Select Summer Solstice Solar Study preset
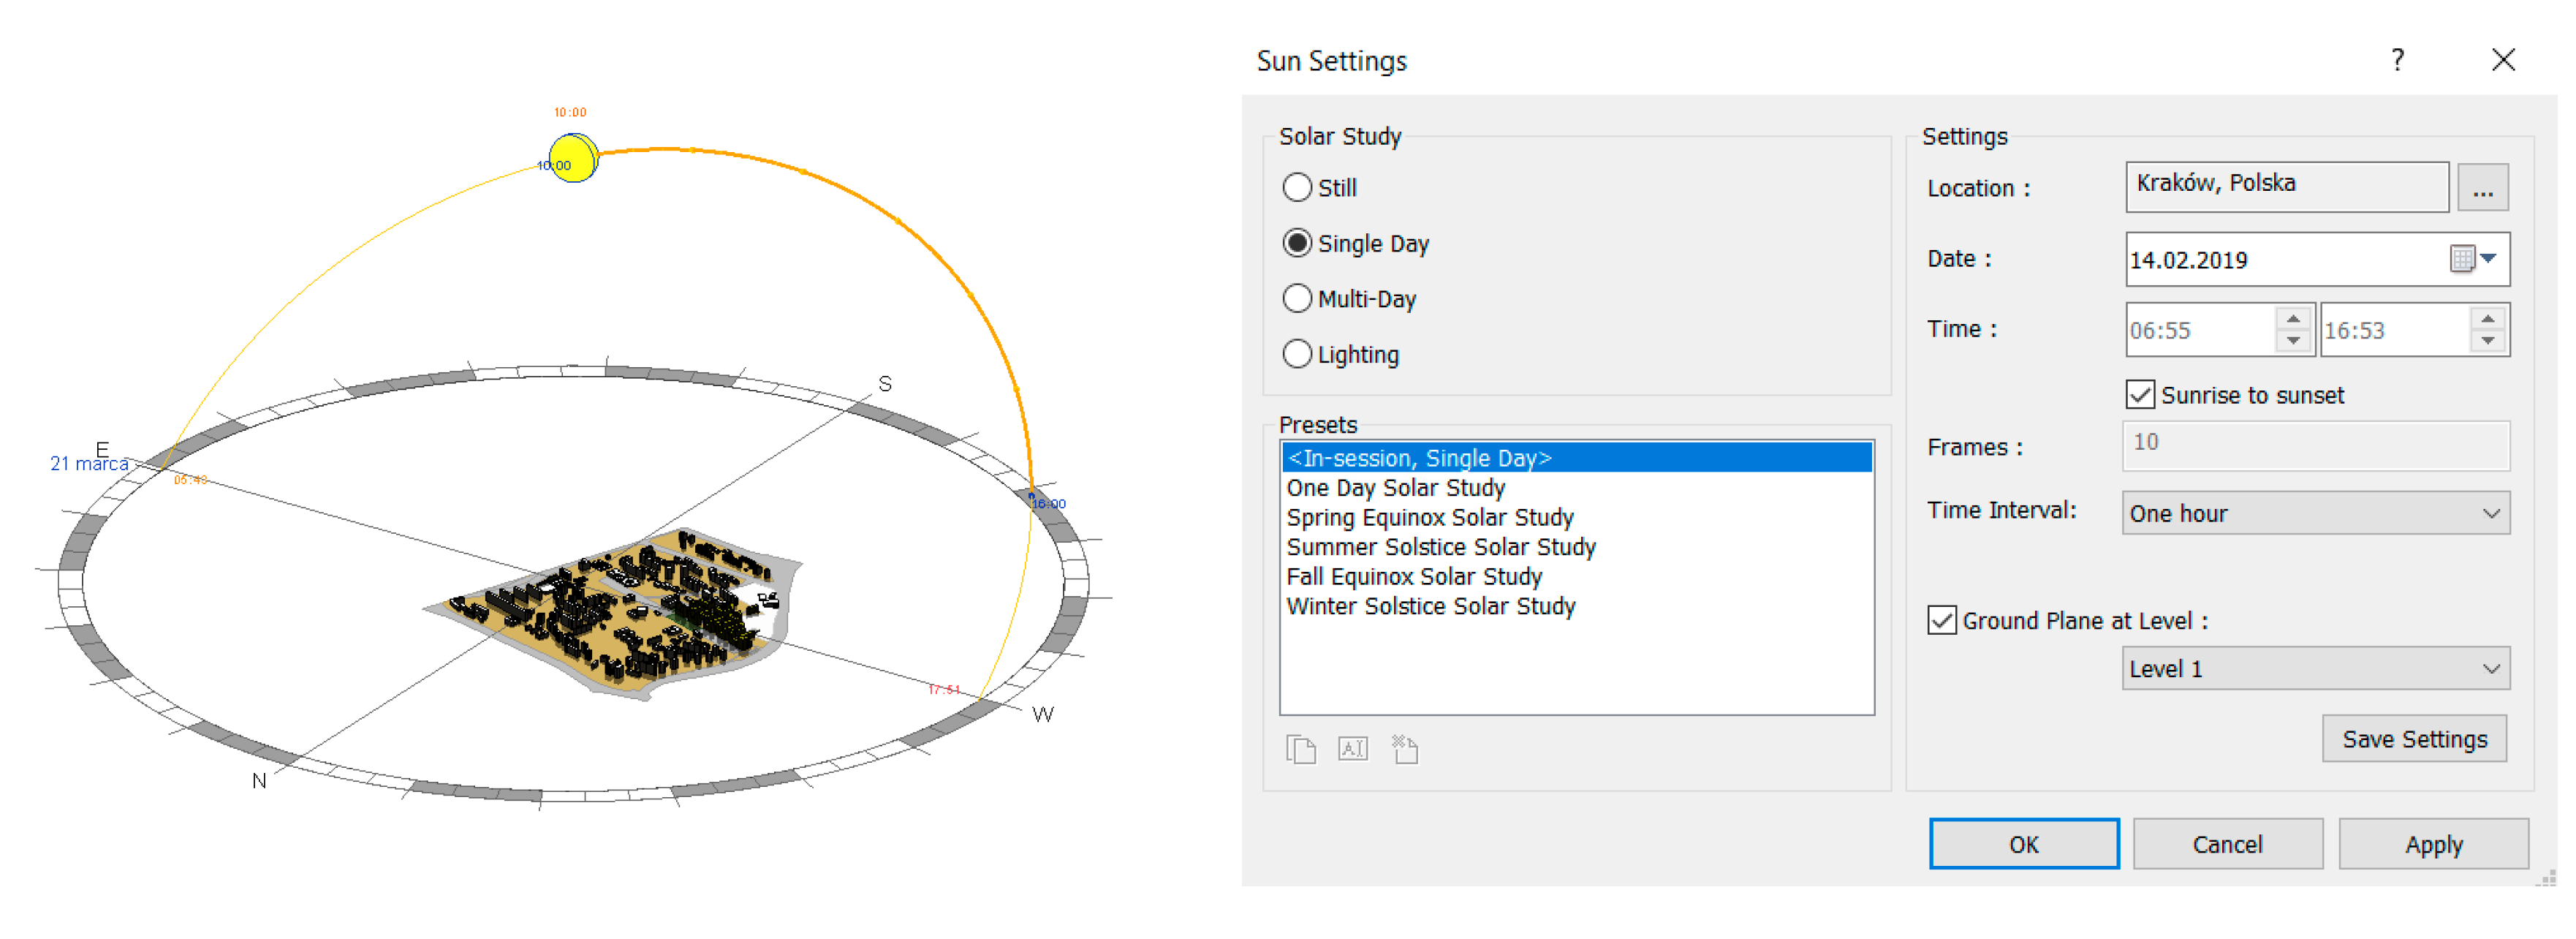This screenshot has height=939, width=2576. 1440,547
